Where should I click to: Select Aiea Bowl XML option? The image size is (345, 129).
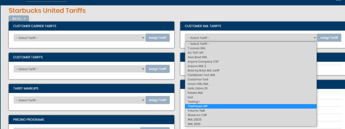coord(251,57)
